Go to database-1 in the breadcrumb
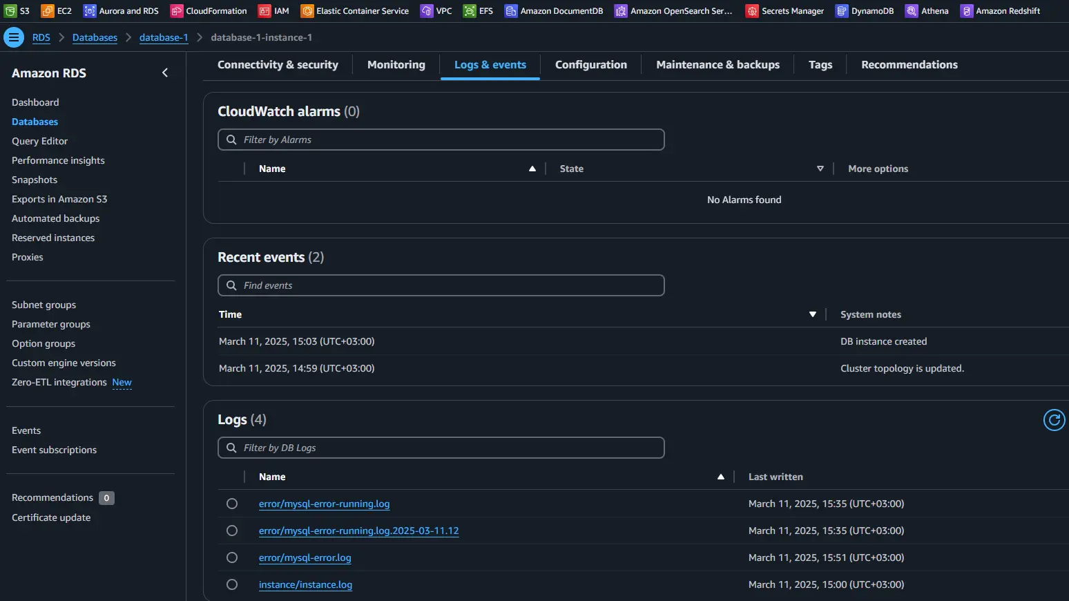The height and width of the screenshot is (601, 1069). [x=164, y=38]
